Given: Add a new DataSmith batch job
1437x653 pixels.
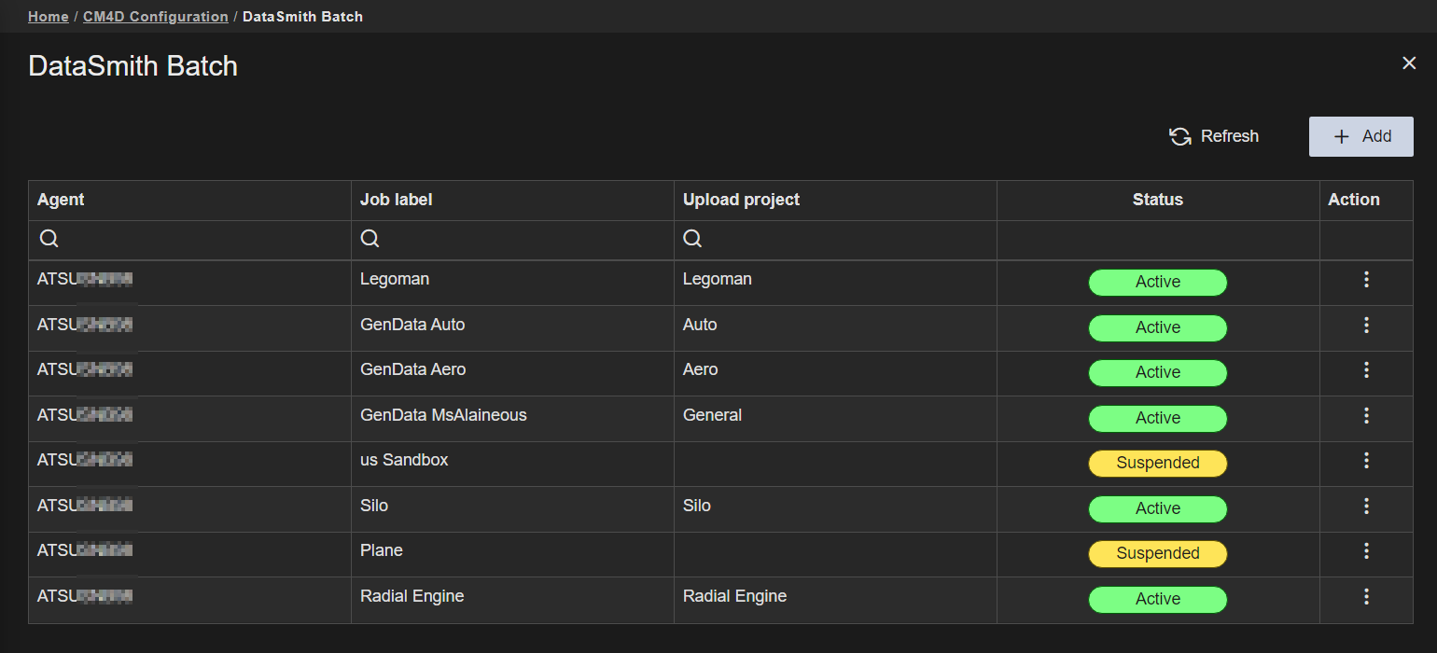Looking at the screenshot, I should pyautogui.click(x=1360, y=136).
